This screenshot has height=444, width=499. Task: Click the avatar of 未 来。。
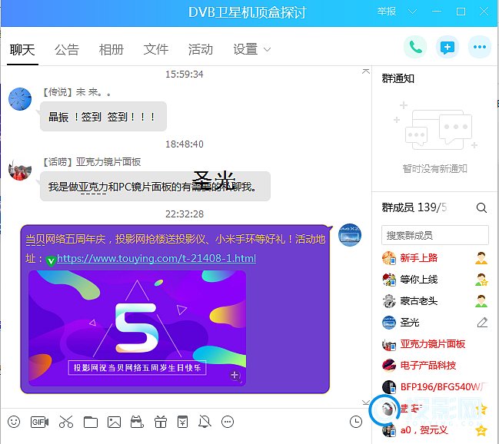point(20,99)
